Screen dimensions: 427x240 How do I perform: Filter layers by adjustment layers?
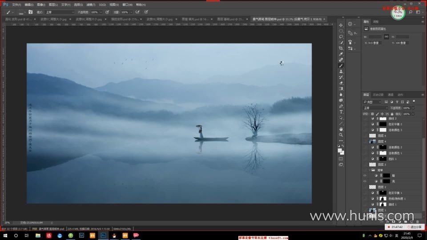click(391, 102)
